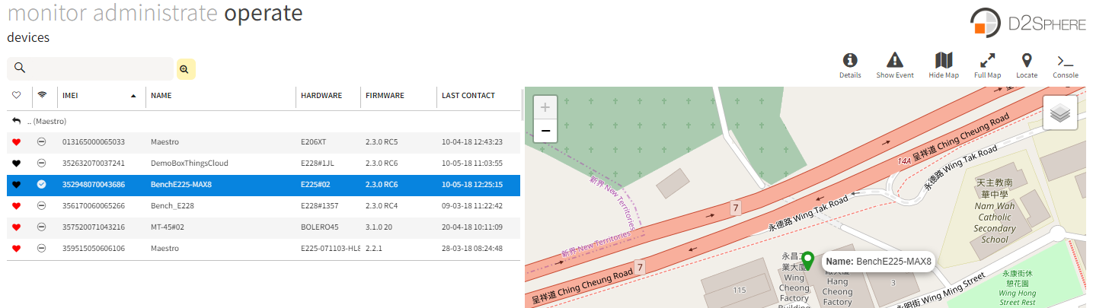Image resolution: width=1093 pixels, height=308 pixels.
Task: Click firmware value 3.1.0 20
Action: 378,227
